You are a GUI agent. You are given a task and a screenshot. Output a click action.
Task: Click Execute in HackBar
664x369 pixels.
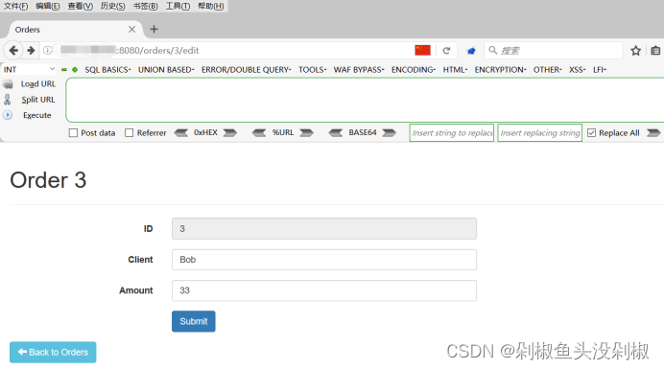tap(36, 115)
